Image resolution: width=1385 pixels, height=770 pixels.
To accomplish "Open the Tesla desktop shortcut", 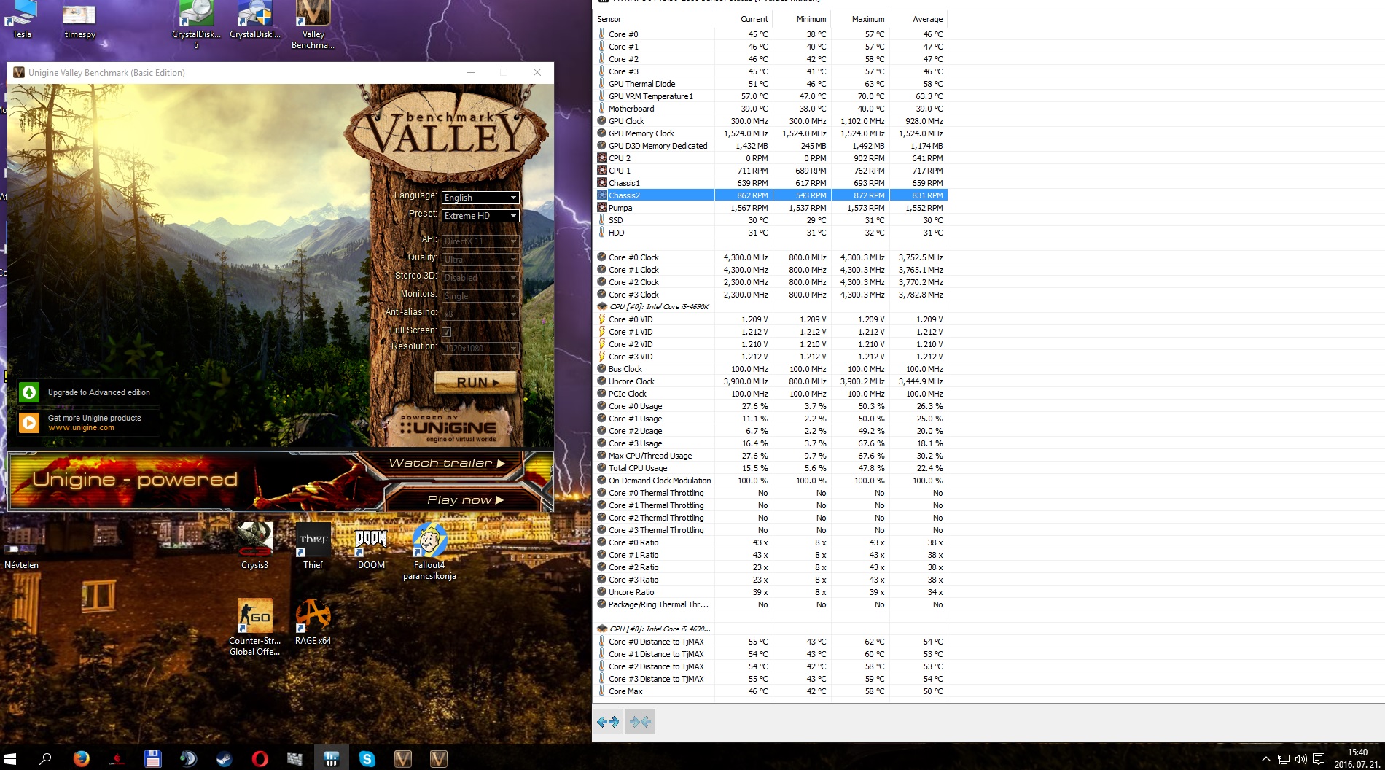I will click(22, 18).
